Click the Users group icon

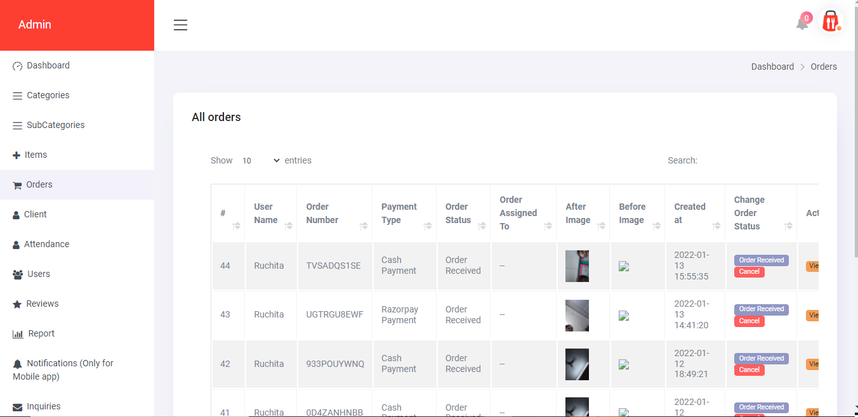[18, 274]
